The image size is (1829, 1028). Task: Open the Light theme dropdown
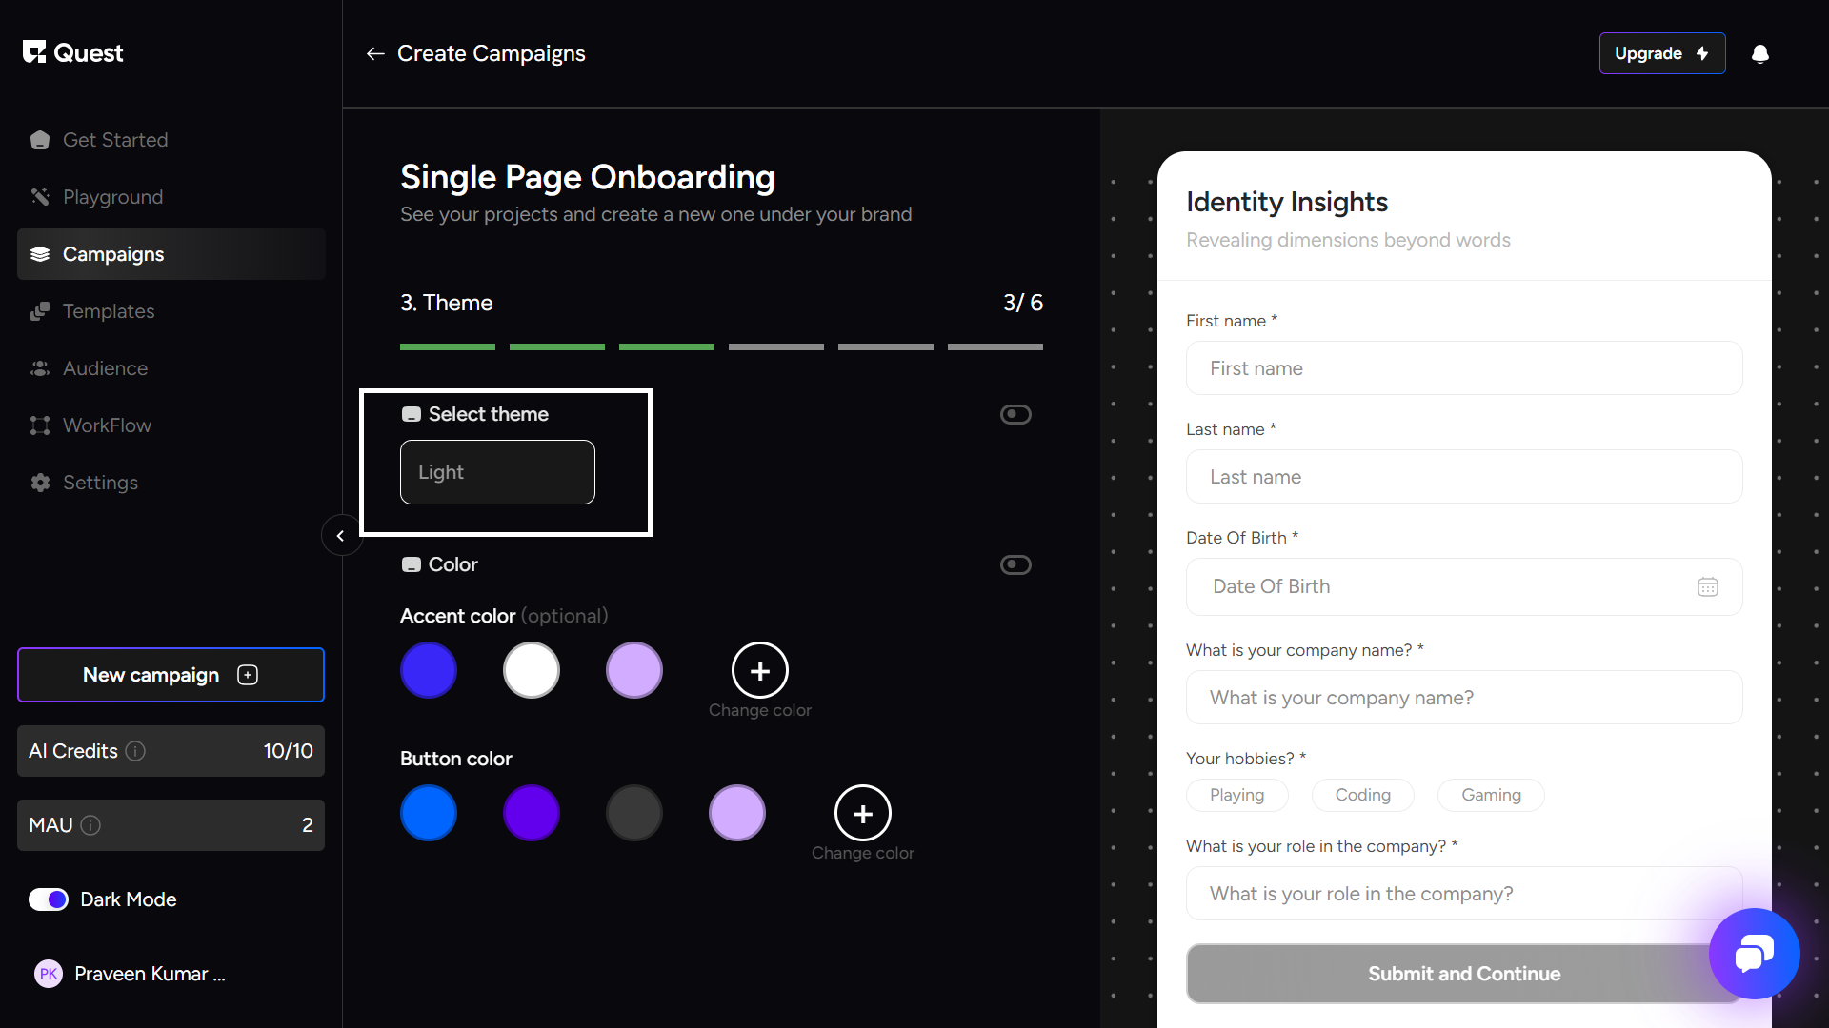(x=497, y=472)
